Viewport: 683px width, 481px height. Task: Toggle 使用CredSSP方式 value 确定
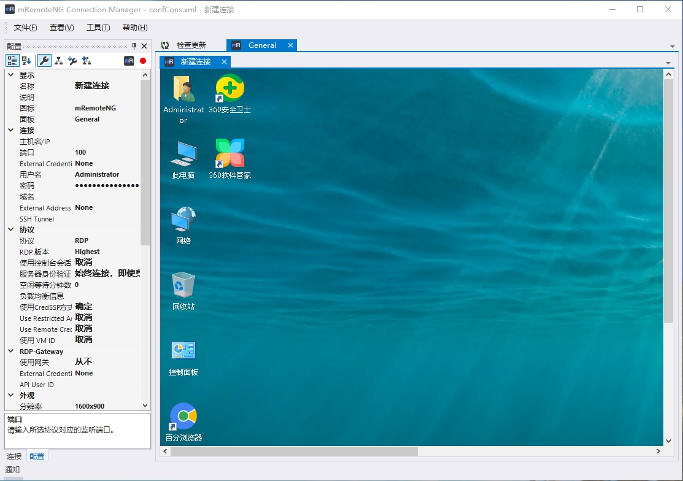tap(83, 307)
